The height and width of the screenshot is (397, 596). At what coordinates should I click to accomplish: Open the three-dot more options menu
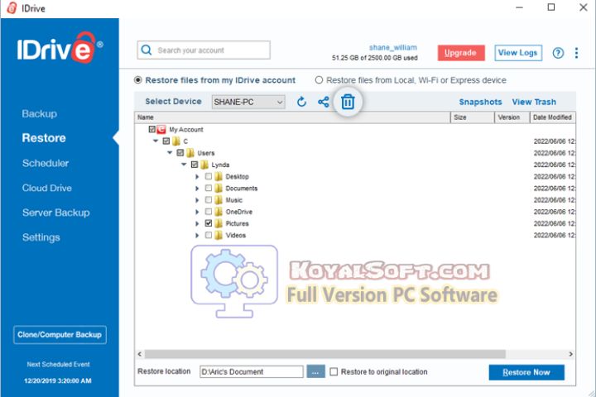click(x=577, y=53)
